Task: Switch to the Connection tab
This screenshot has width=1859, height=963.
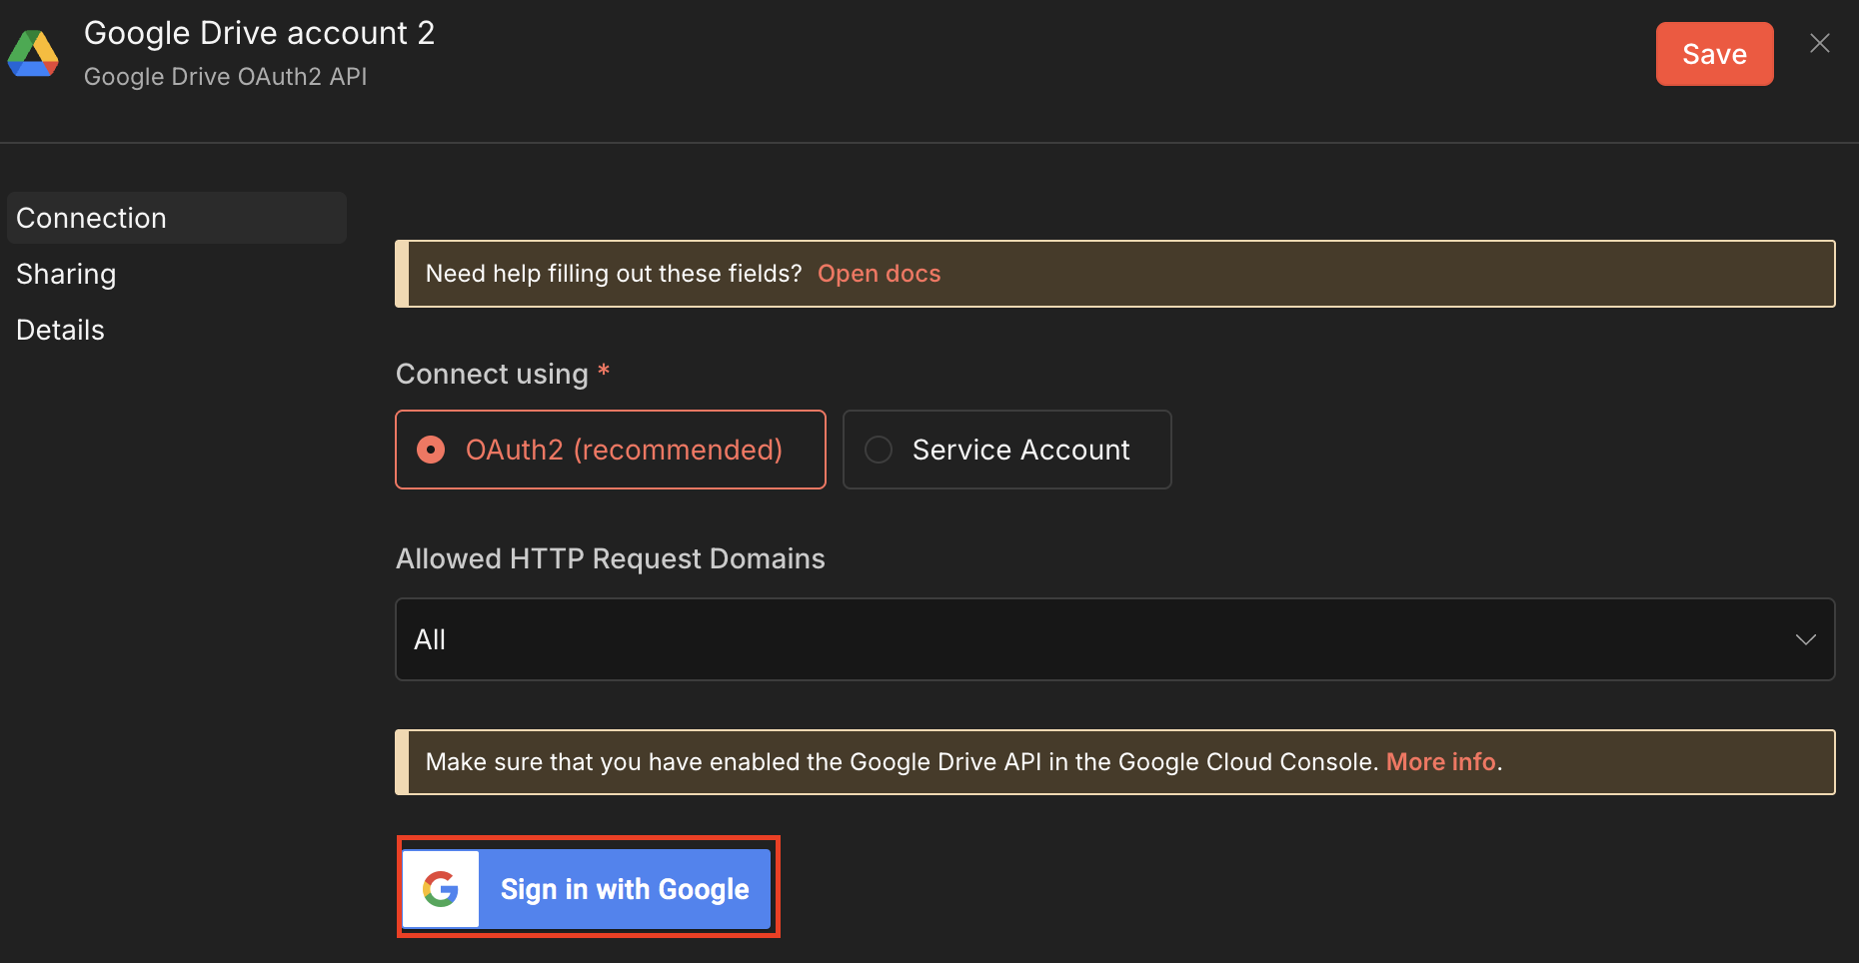Action: click(x=177, y=218)
